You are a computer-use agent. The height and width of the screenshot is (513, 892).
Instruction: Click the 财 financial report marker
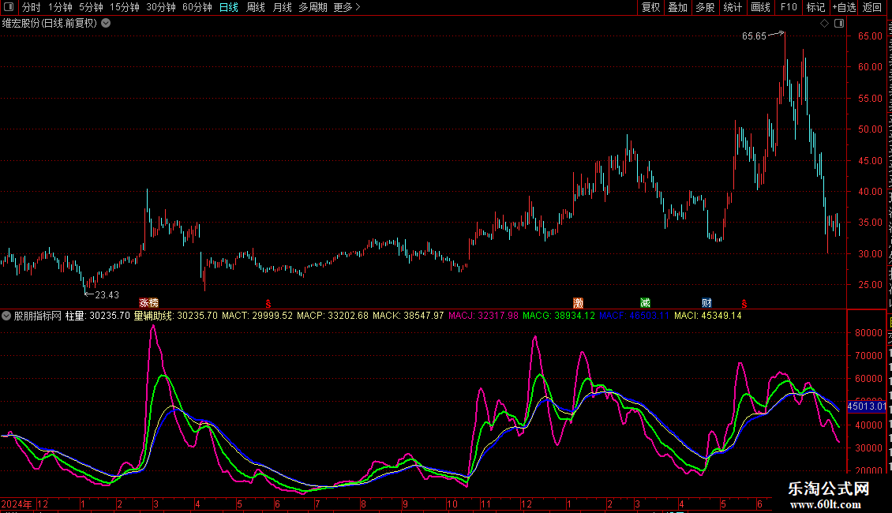706,303
